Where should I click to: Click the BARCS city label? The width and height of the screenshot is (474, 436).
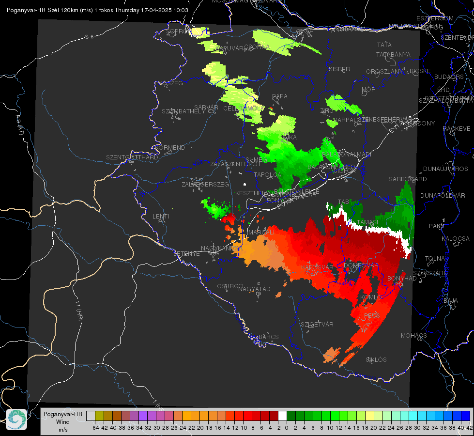[269, 337]
